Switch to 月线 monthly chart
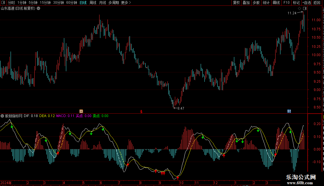Screen dimensions: 324x186 point(102,3)
